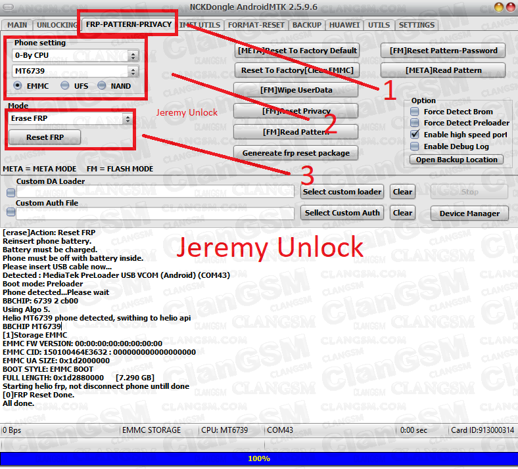Click [META]Reset To Factory Default
This screenshot has width=518, height=469.
pos(297,51)
